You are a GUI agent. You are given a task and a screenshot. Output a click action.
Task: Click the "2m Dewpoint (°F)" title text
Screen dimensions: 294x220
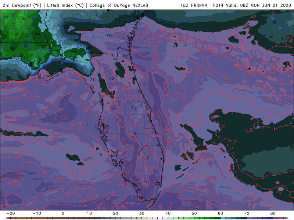22,5
